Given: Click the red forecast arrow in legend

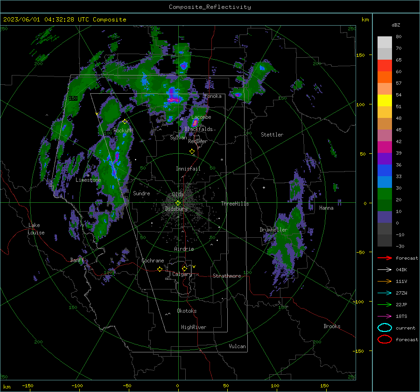Looking at the screenshot, I should [x=385, y=258].
